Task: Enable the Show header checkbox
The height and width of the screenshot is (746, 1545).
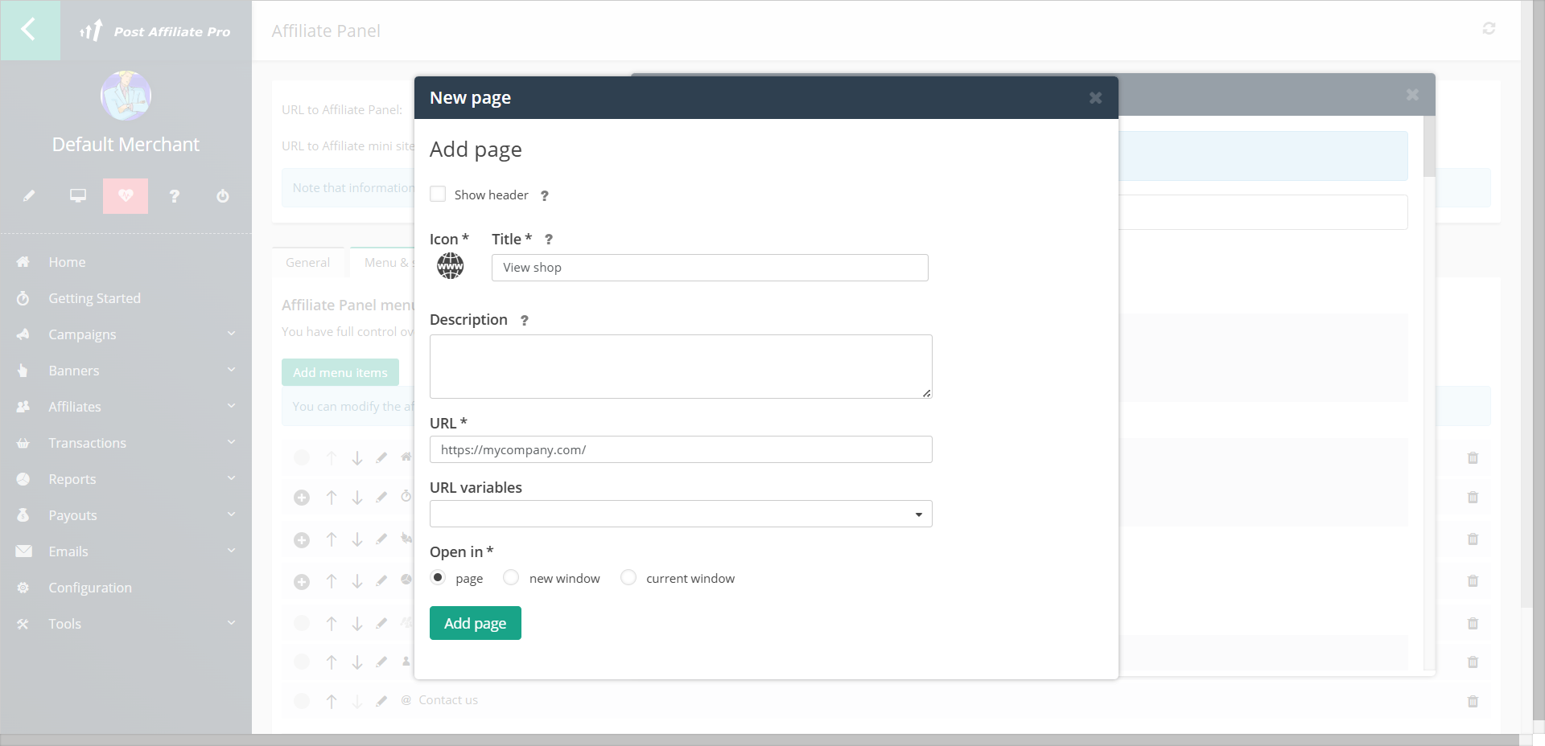Action: (x=438, y=195)
